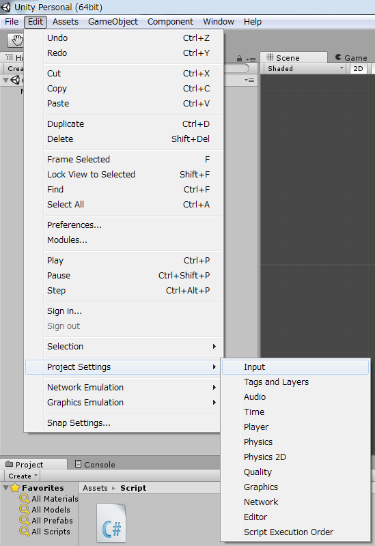Open the Assets menu

pos(66,22)
